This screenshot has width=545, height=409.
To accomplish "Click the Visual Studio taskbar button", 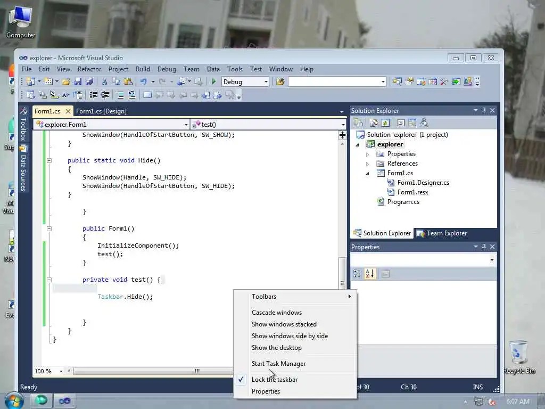I will (64, 401).
